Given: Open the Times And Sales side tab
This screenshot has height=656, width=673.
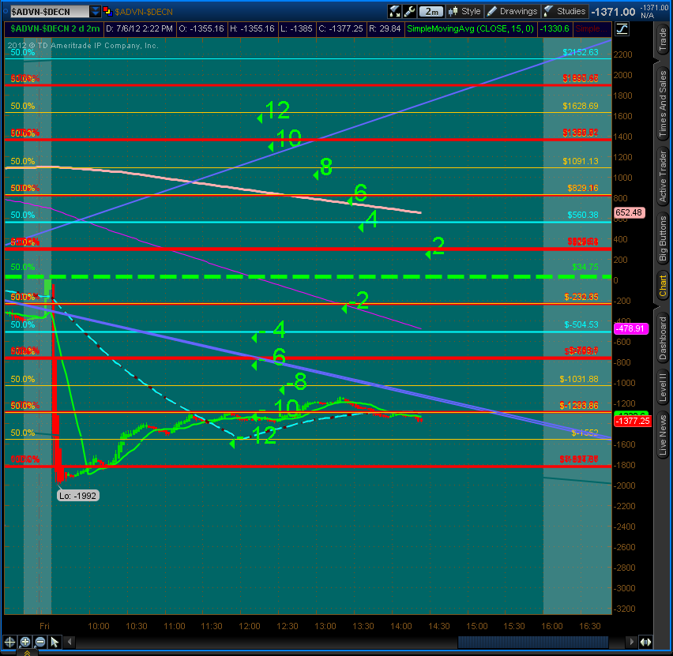Looking at the screenshot, I should tap(664, 103).
